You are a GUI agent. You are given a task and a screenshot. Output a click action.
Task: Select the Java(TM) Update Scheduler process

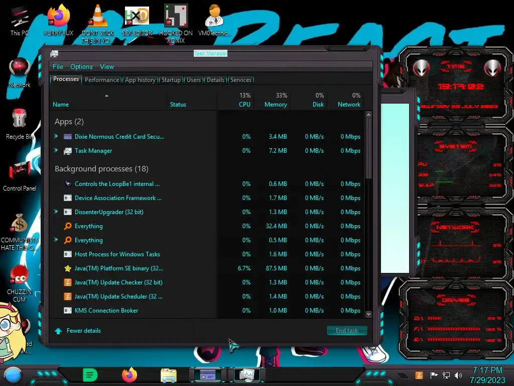click(207, 296)
